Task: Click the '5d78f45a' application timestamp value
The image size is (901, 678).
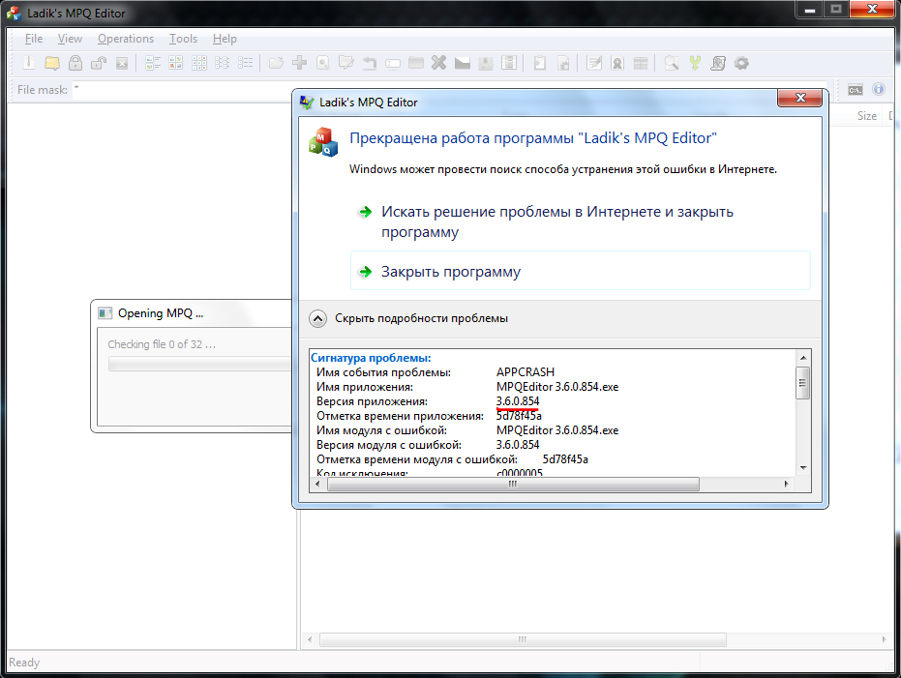Action: point(519,416)
